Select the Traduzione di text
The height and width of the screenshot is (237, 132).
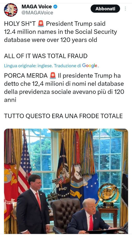[67, 66]
